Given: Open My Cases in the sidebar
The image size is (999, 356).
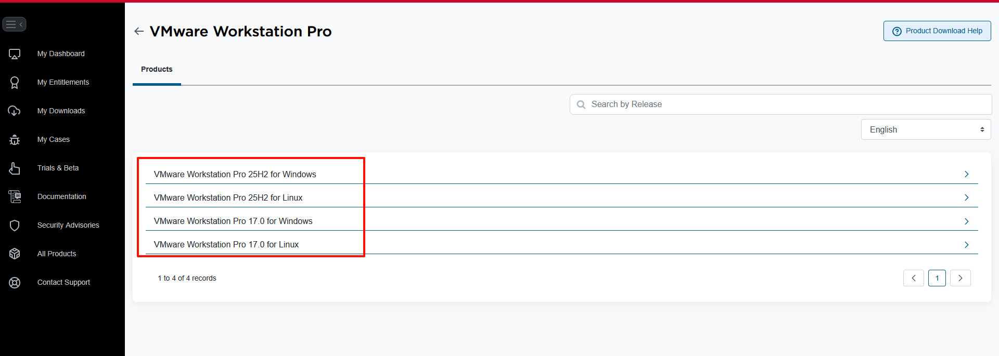Looking at the screenshot, I should coord(54,139).
